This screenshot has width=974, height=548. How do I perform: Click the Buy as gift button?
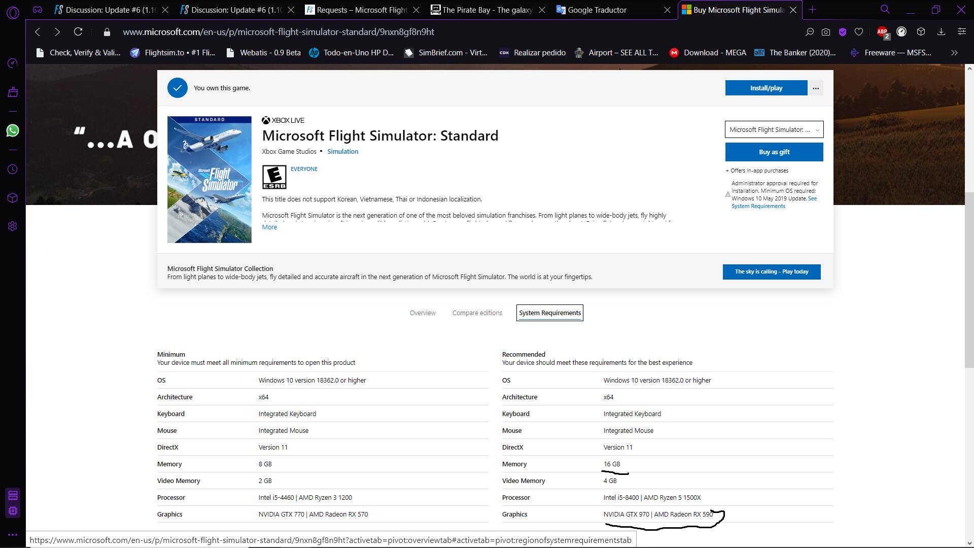(x=774, y=152)
